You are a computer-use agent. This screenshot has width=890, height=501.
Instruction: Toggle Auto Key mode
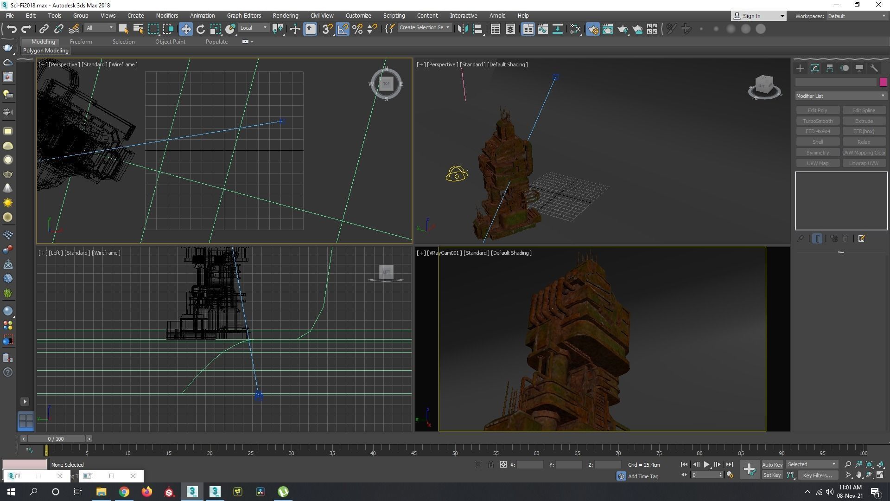pos(772,465)
